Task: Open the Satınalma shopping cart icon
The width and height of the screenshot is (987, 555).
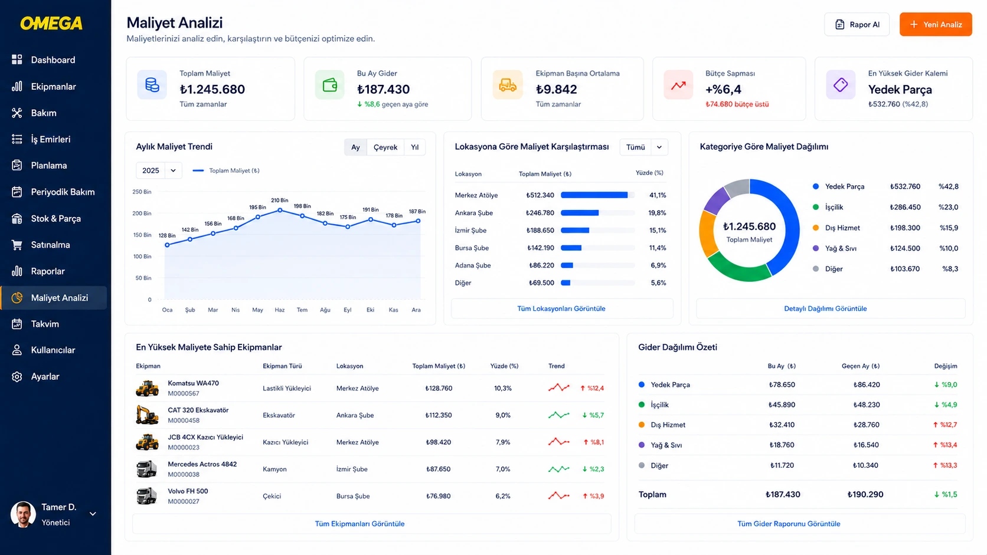Action: (17, 245)
